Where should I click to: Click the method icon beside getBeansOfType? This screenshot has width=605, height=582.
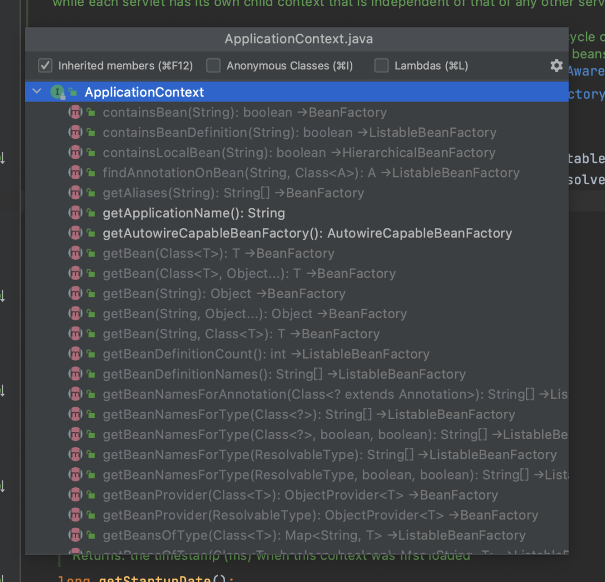coord(75,535)
